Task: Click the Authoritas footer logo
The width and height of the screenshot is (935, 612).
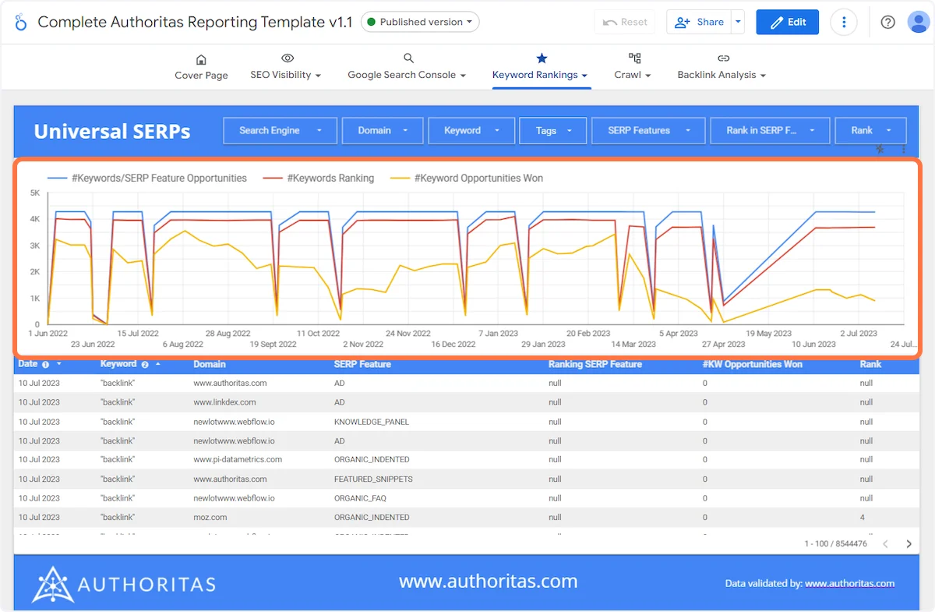Action: pyautogui.click(x=123, y=584)
